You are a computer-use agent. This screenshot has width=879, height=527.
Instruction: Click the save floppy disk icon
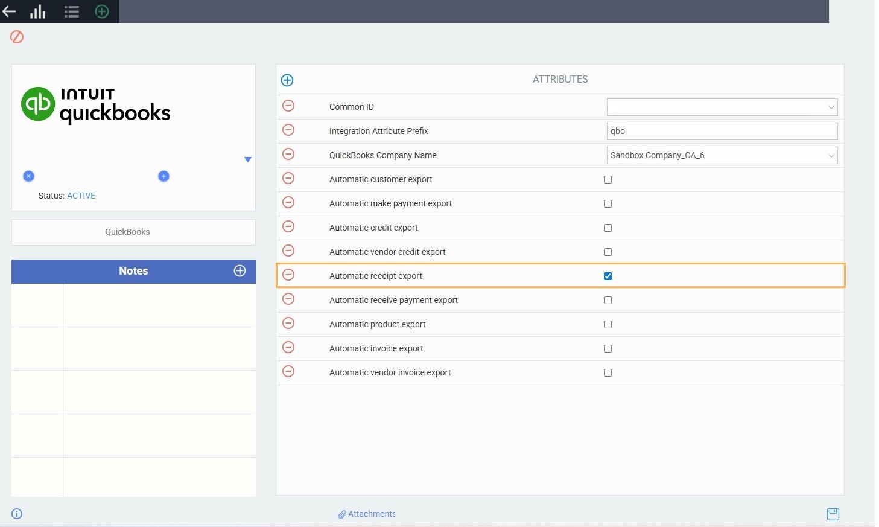pyautogui.click(x=833, y=514)
